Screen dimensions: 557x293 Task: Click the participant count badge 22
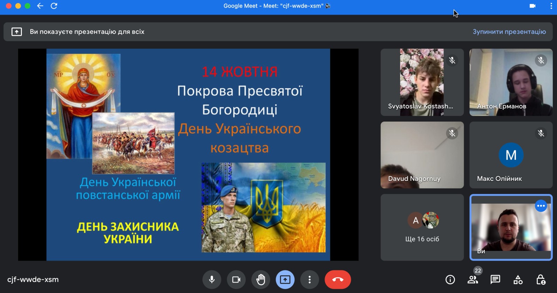click(478, 271)
